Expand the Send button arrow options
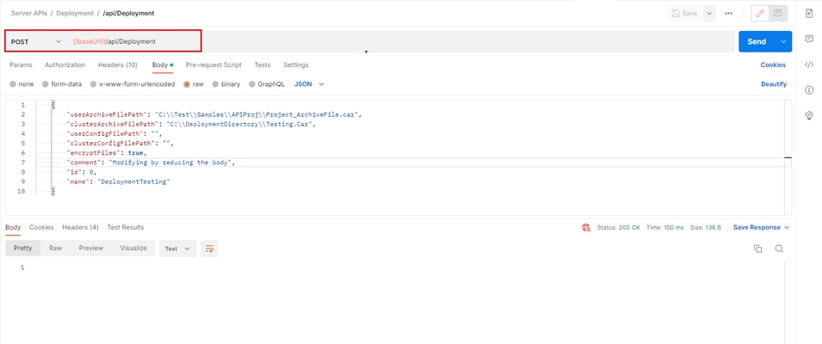 click(784, 41)
